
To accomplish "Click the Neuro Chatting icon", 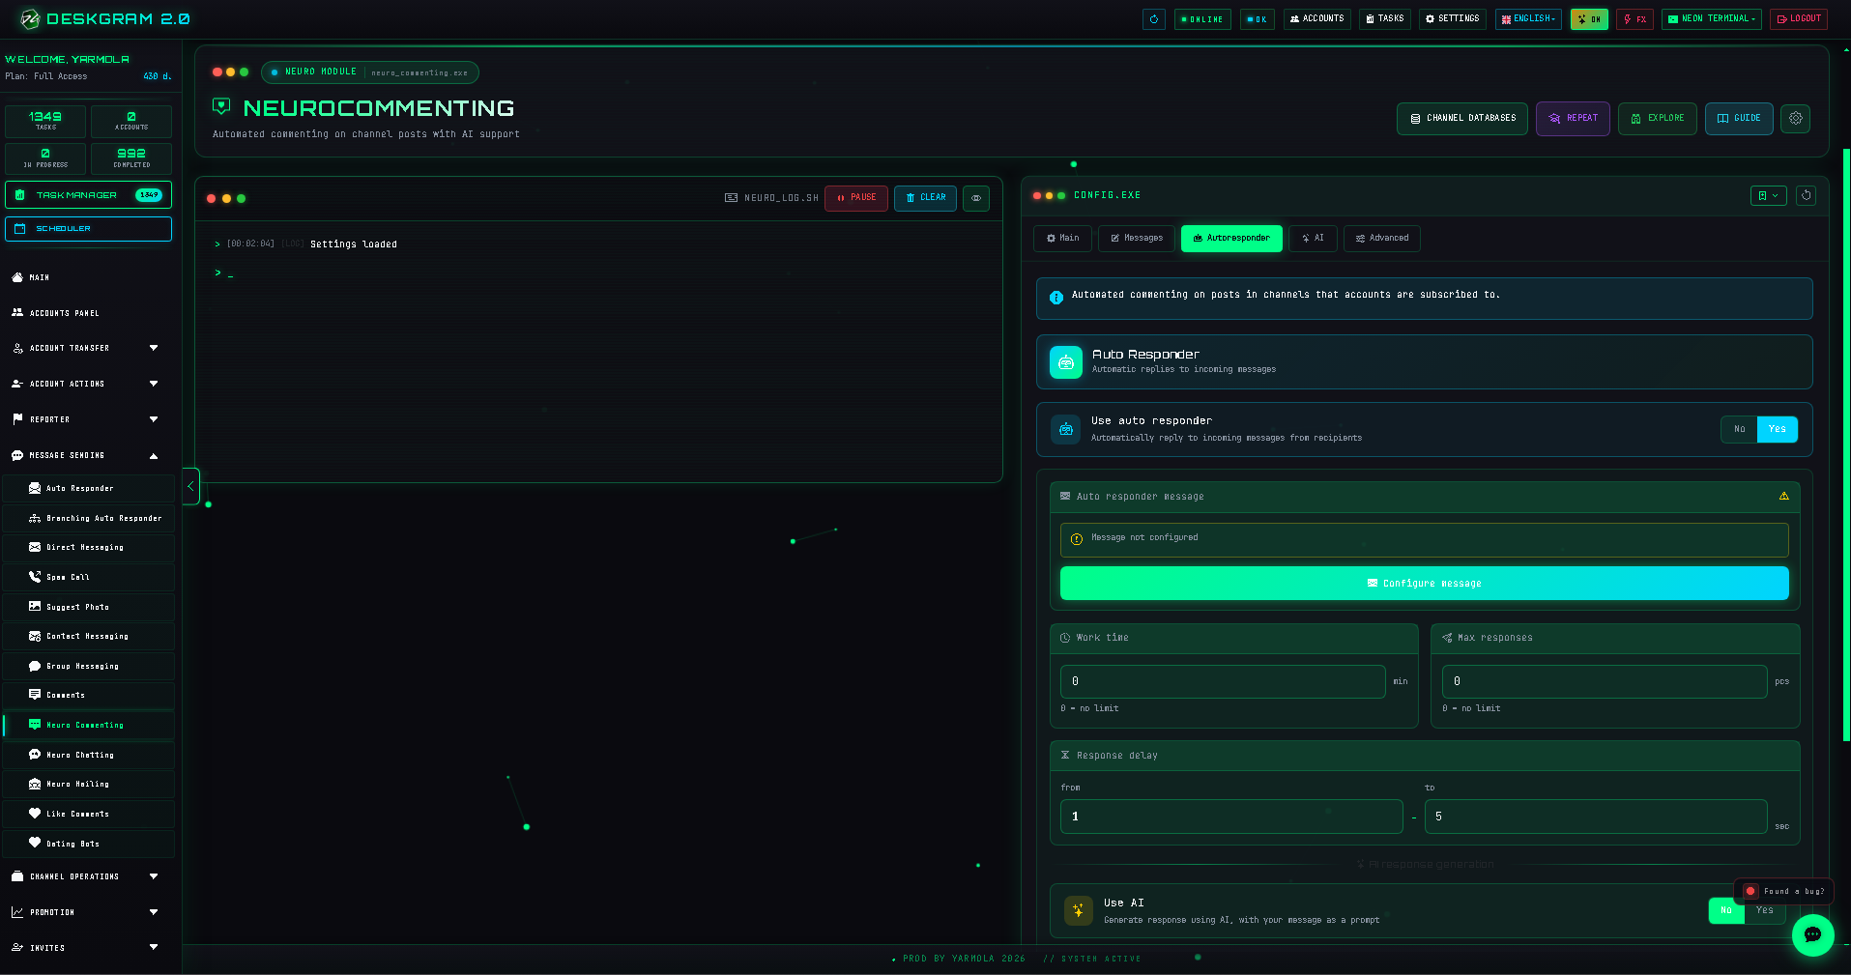I will pyautogui.click(x=35, y=755).
